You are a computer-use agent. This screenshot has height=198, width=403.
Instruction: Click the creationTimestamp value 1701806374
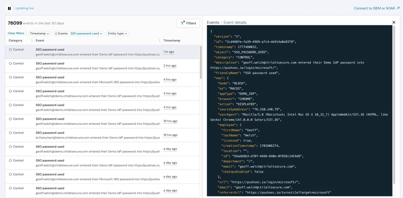coord(269,146)
